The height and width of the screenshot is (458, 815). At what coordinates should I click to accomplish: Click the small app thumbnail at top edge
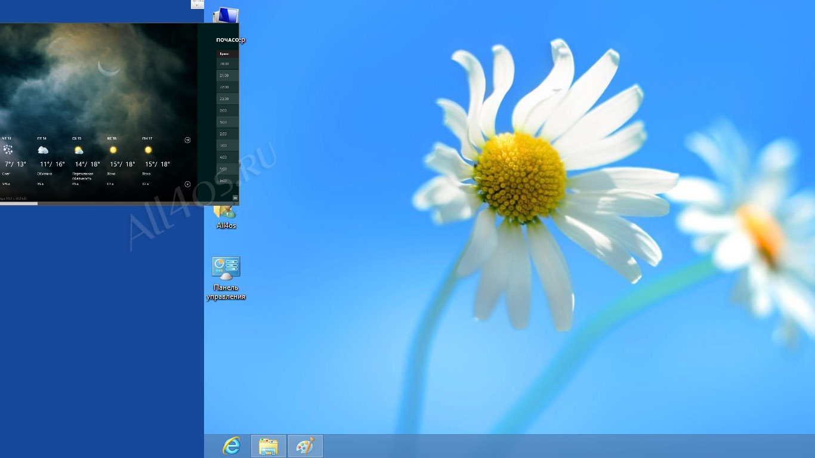point(197,4)
